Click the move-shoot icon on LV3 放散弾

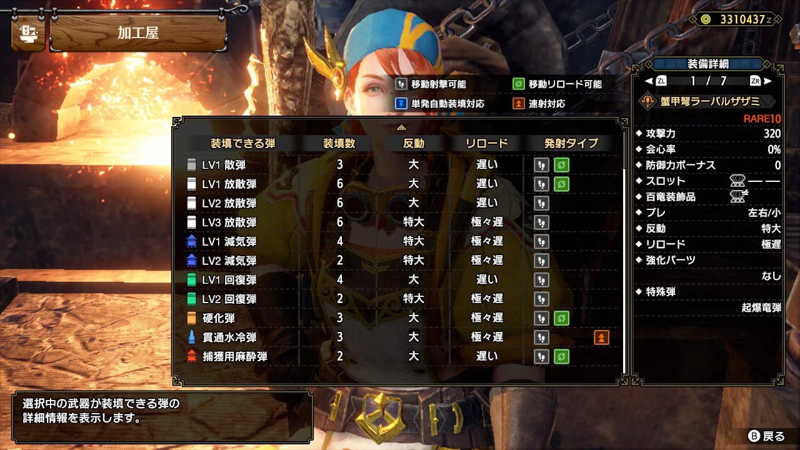pos(541,222)
